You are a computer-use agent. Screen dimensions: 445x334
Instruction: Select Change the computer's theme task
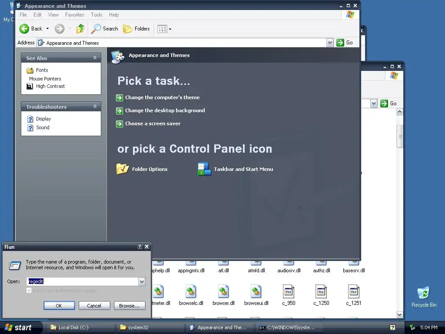pyautogui.click(x=163, y=97)
